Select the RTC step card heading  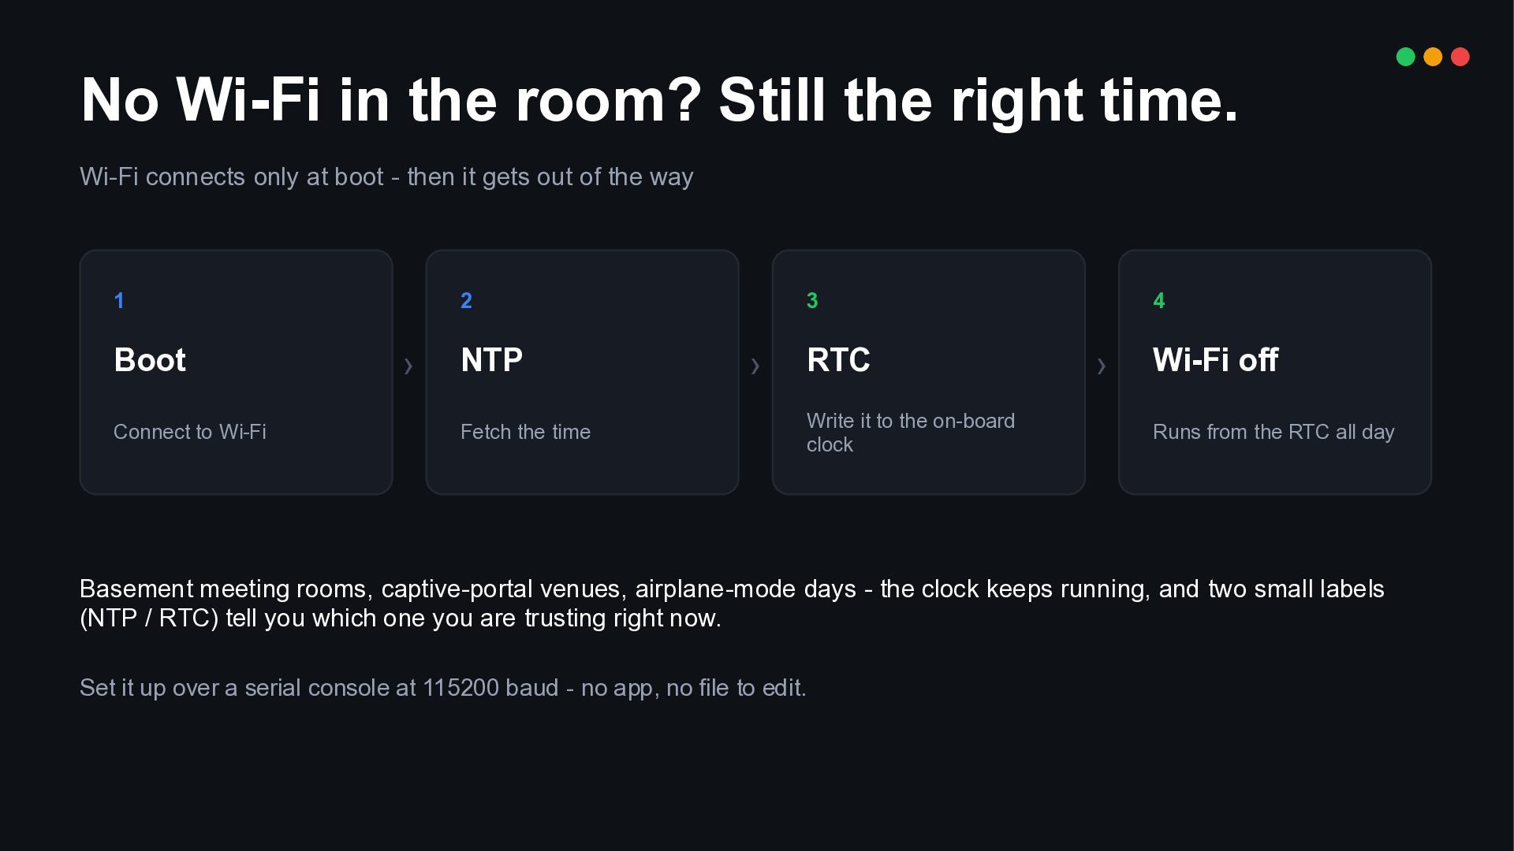[x=838, y=360]
